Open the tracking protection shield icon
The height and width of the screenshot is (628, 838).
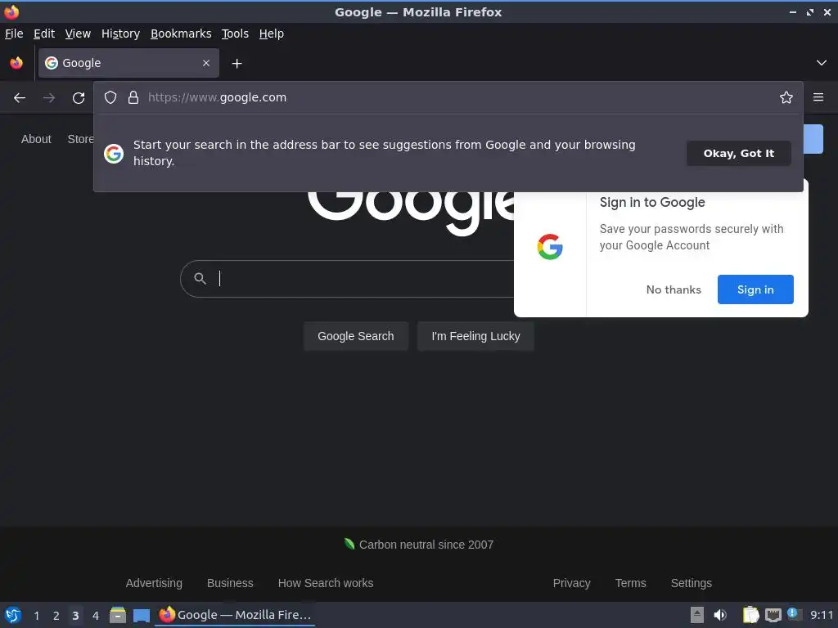click(x=110, y=97)
